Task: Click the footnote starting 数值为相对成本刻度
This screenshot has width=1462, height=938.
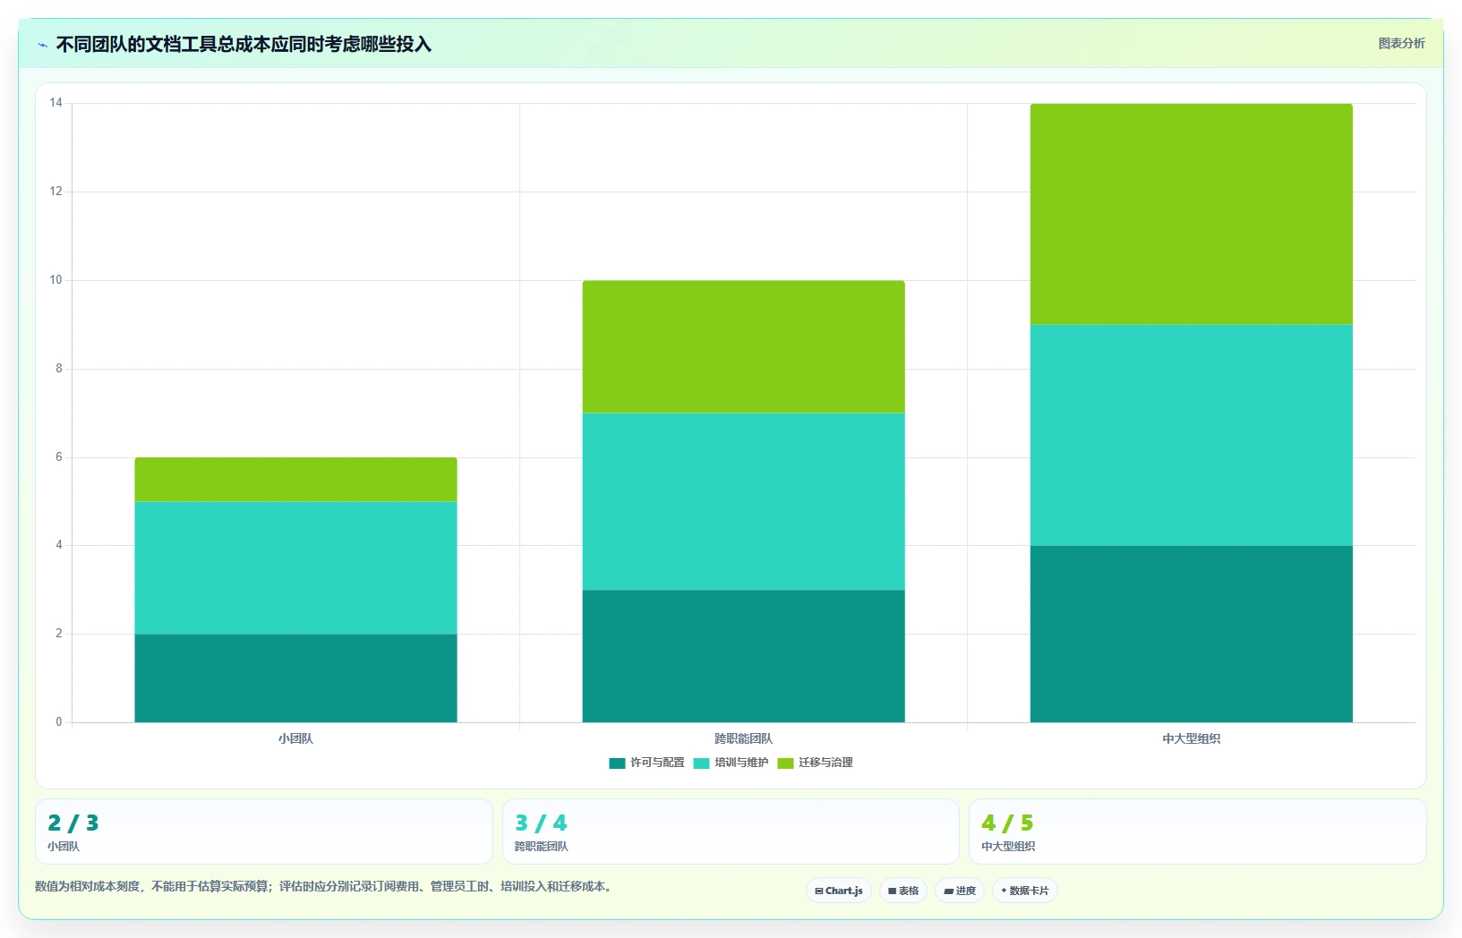Action: point(322,886)
